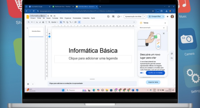Viewport: 200px width, 108px height.
Task: Open the shape tool
Action: coord(67,22)
